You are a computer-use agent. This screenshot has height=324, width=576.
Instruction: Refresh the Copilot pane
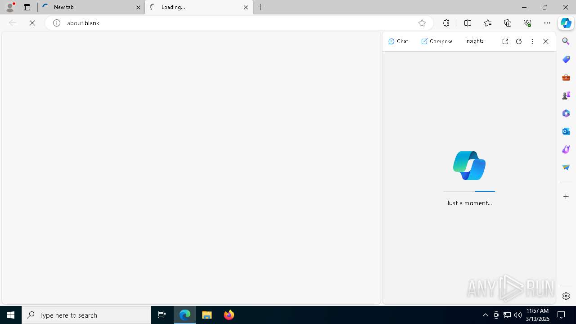519,41
